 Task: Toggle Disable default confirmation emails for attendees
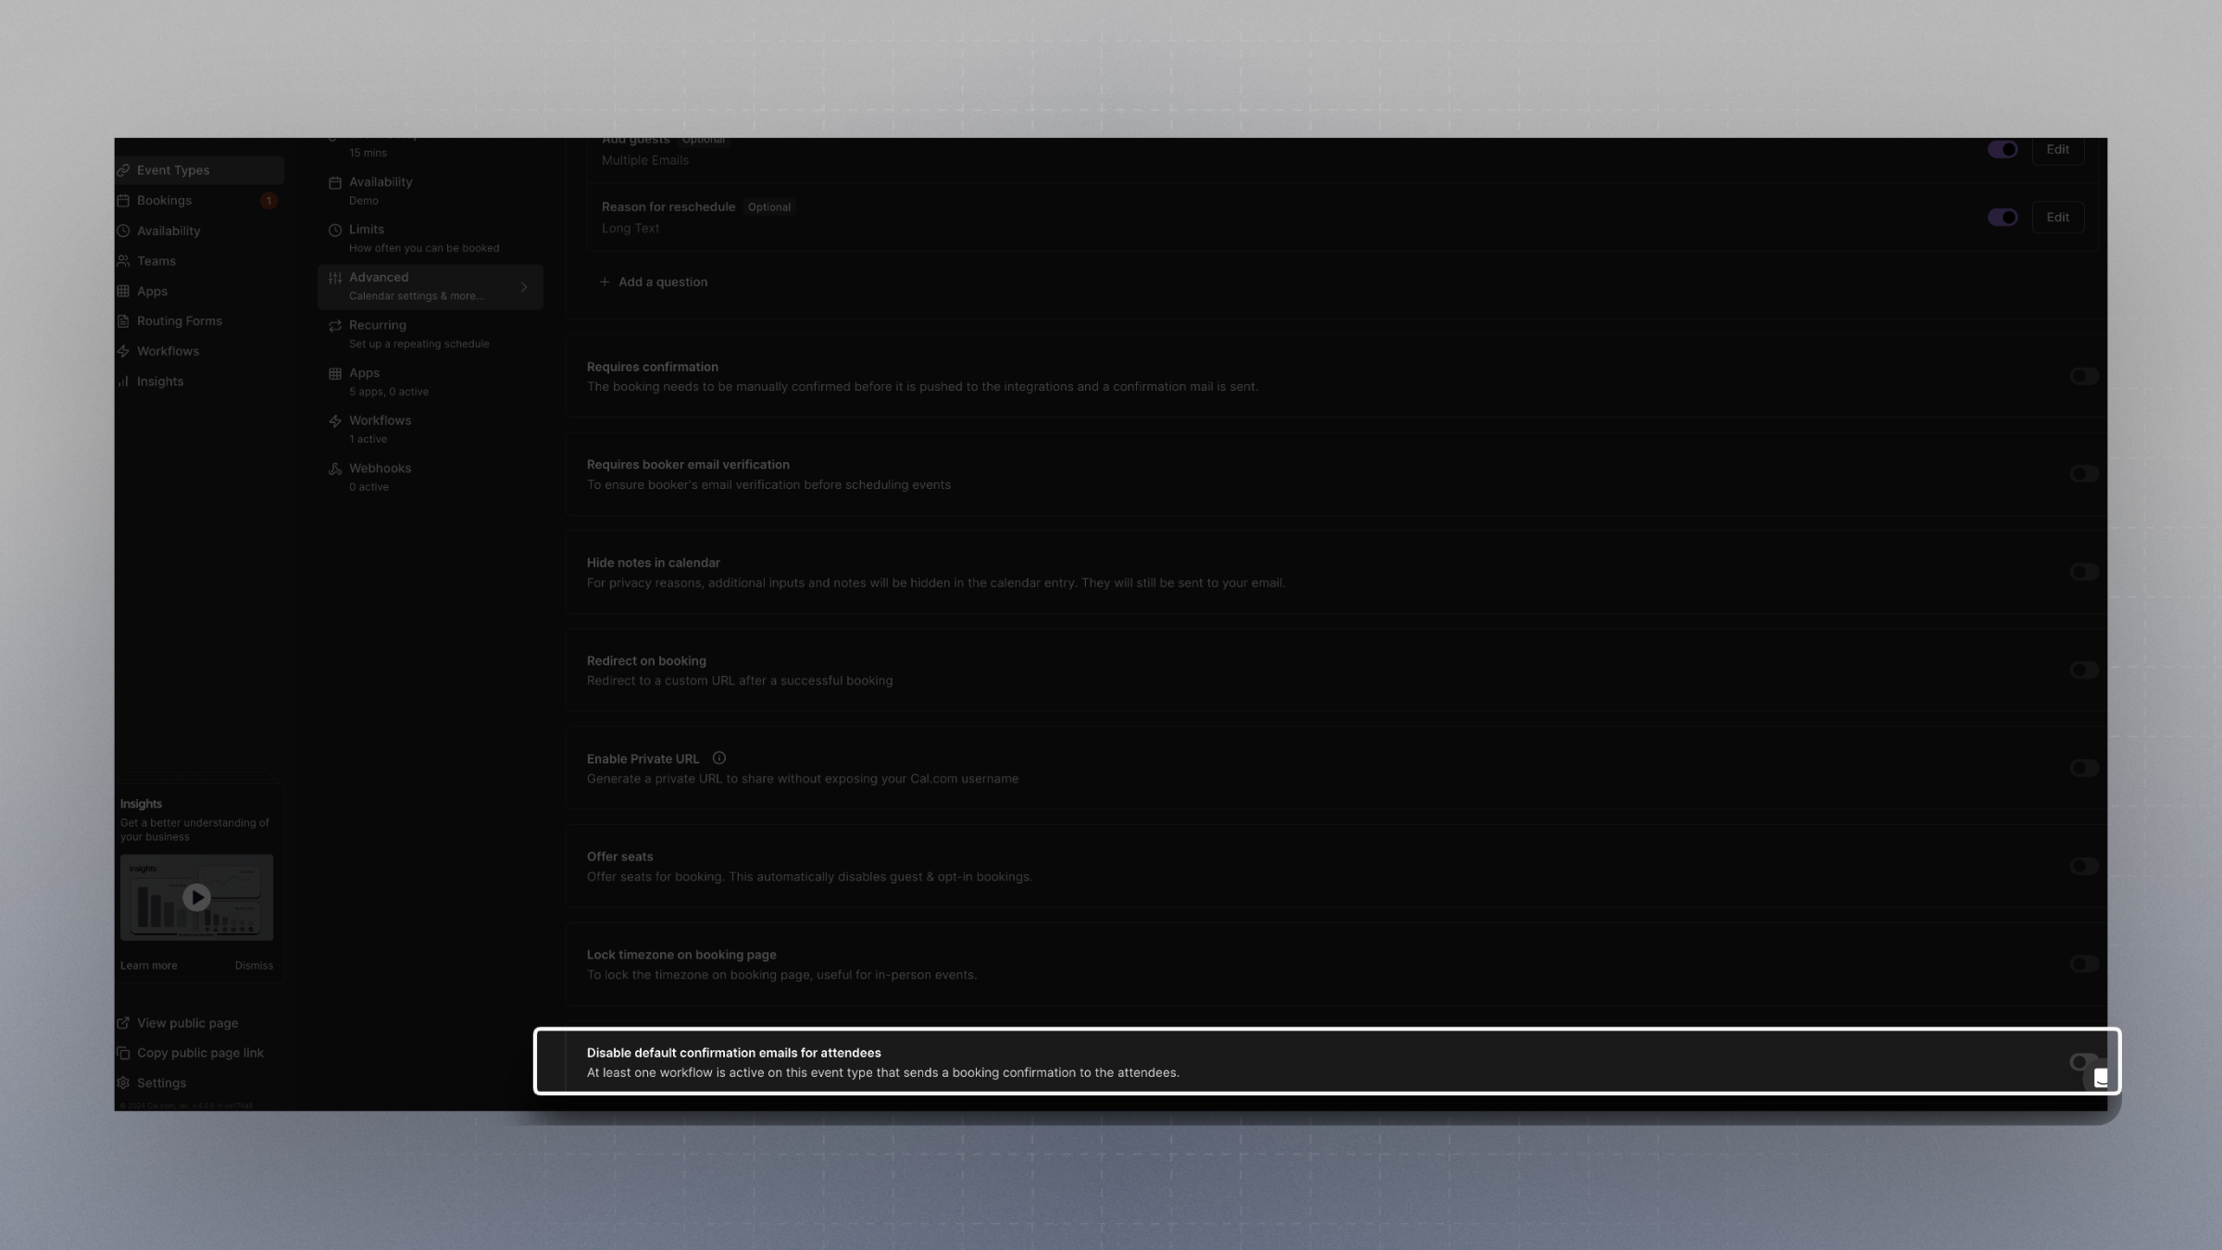[2083, 1062]
